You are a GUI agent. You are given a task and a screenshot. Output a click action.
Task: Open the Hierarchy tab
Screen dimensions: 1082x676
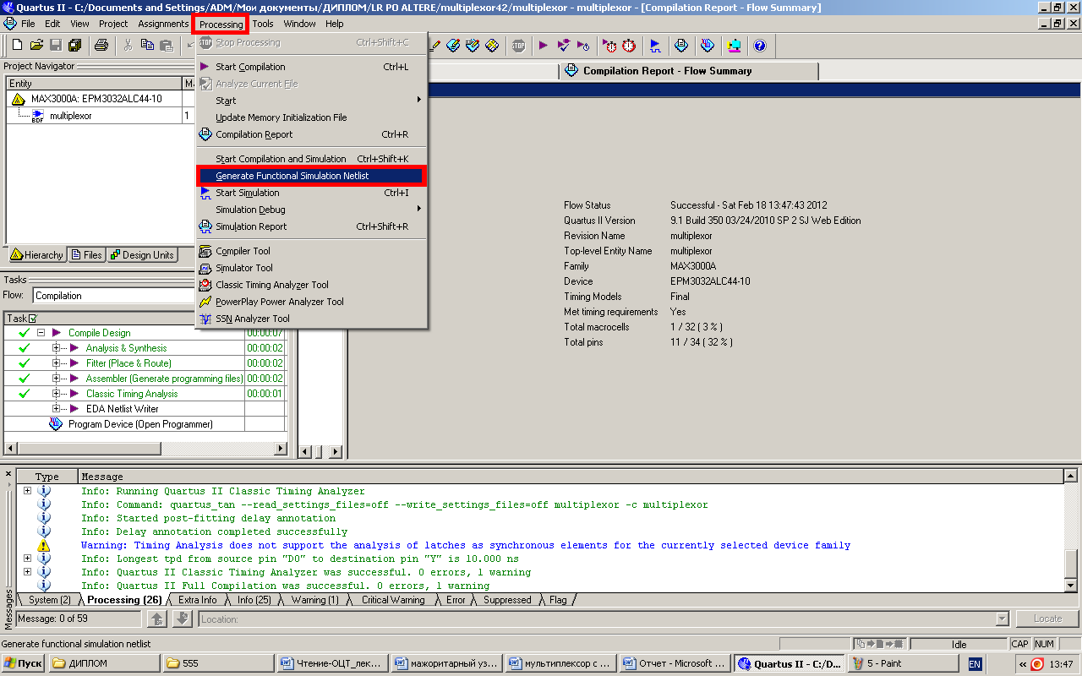(36, 254)
